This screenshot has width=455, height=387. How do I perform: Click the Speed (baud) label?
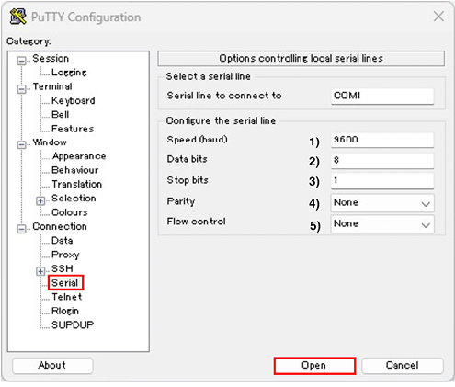(198, 140)
